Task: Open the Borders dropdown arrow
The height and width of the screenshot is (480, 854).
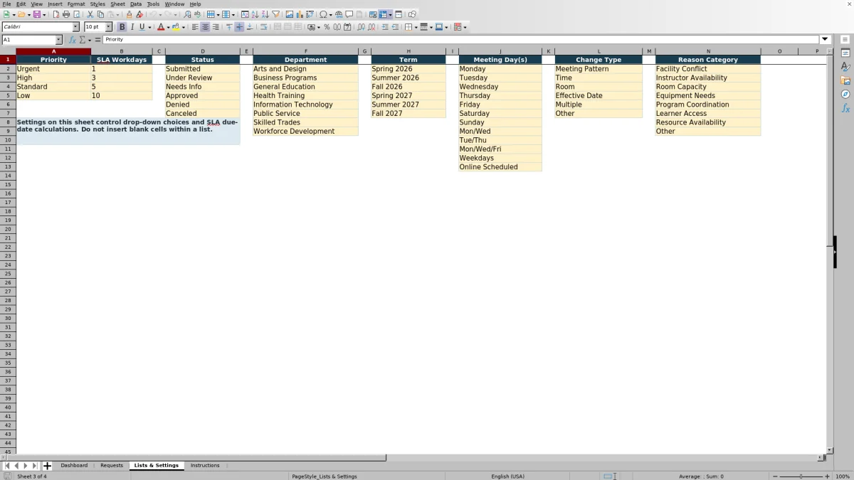Action: (416, 27)
